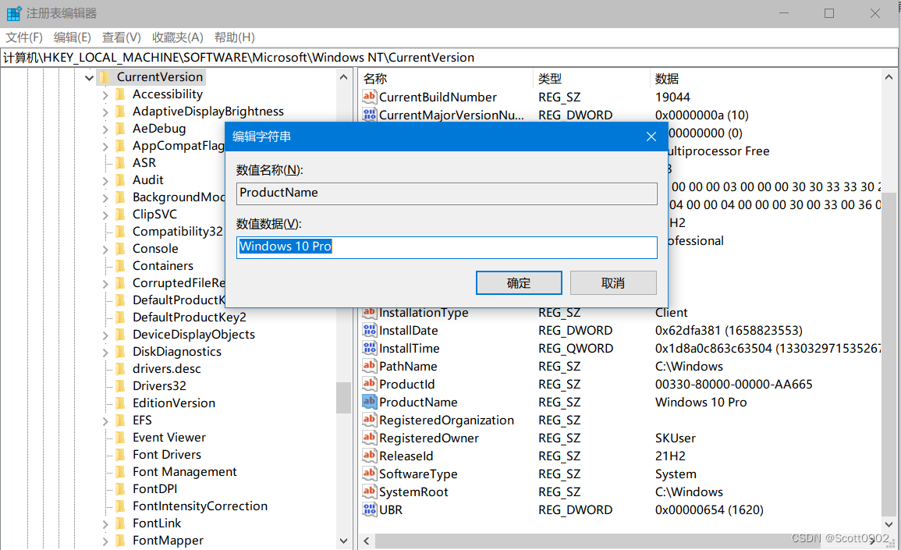This screenshot has height=550, width=901.
Task: Click the values pane scroll left arrow
Action: coord(367,541)
